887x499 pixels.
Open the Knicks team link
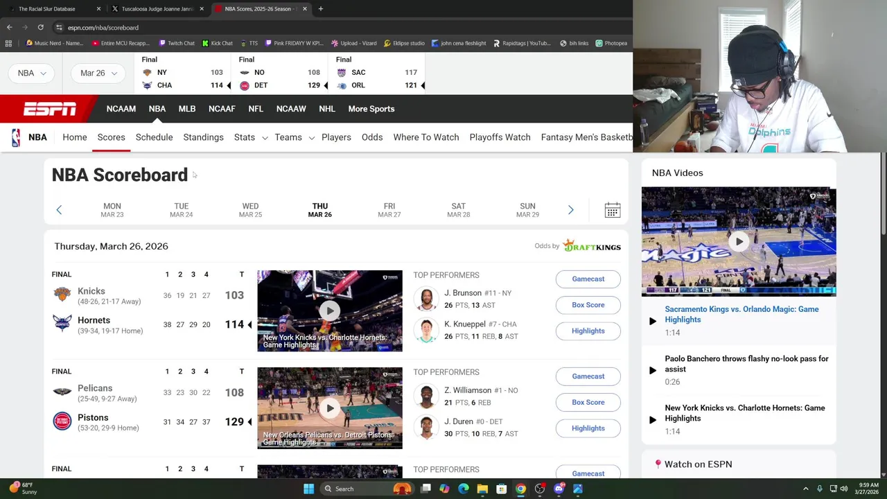(x=91, y=291)
